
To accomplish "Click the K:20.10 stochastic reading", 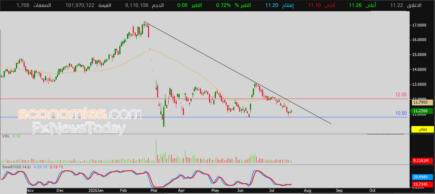I will point(41,167).
